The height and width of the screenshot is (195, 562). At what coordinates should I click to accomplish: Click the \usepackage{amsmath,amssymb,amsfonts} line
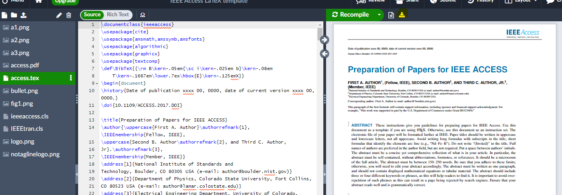click(x=153, y=39)
